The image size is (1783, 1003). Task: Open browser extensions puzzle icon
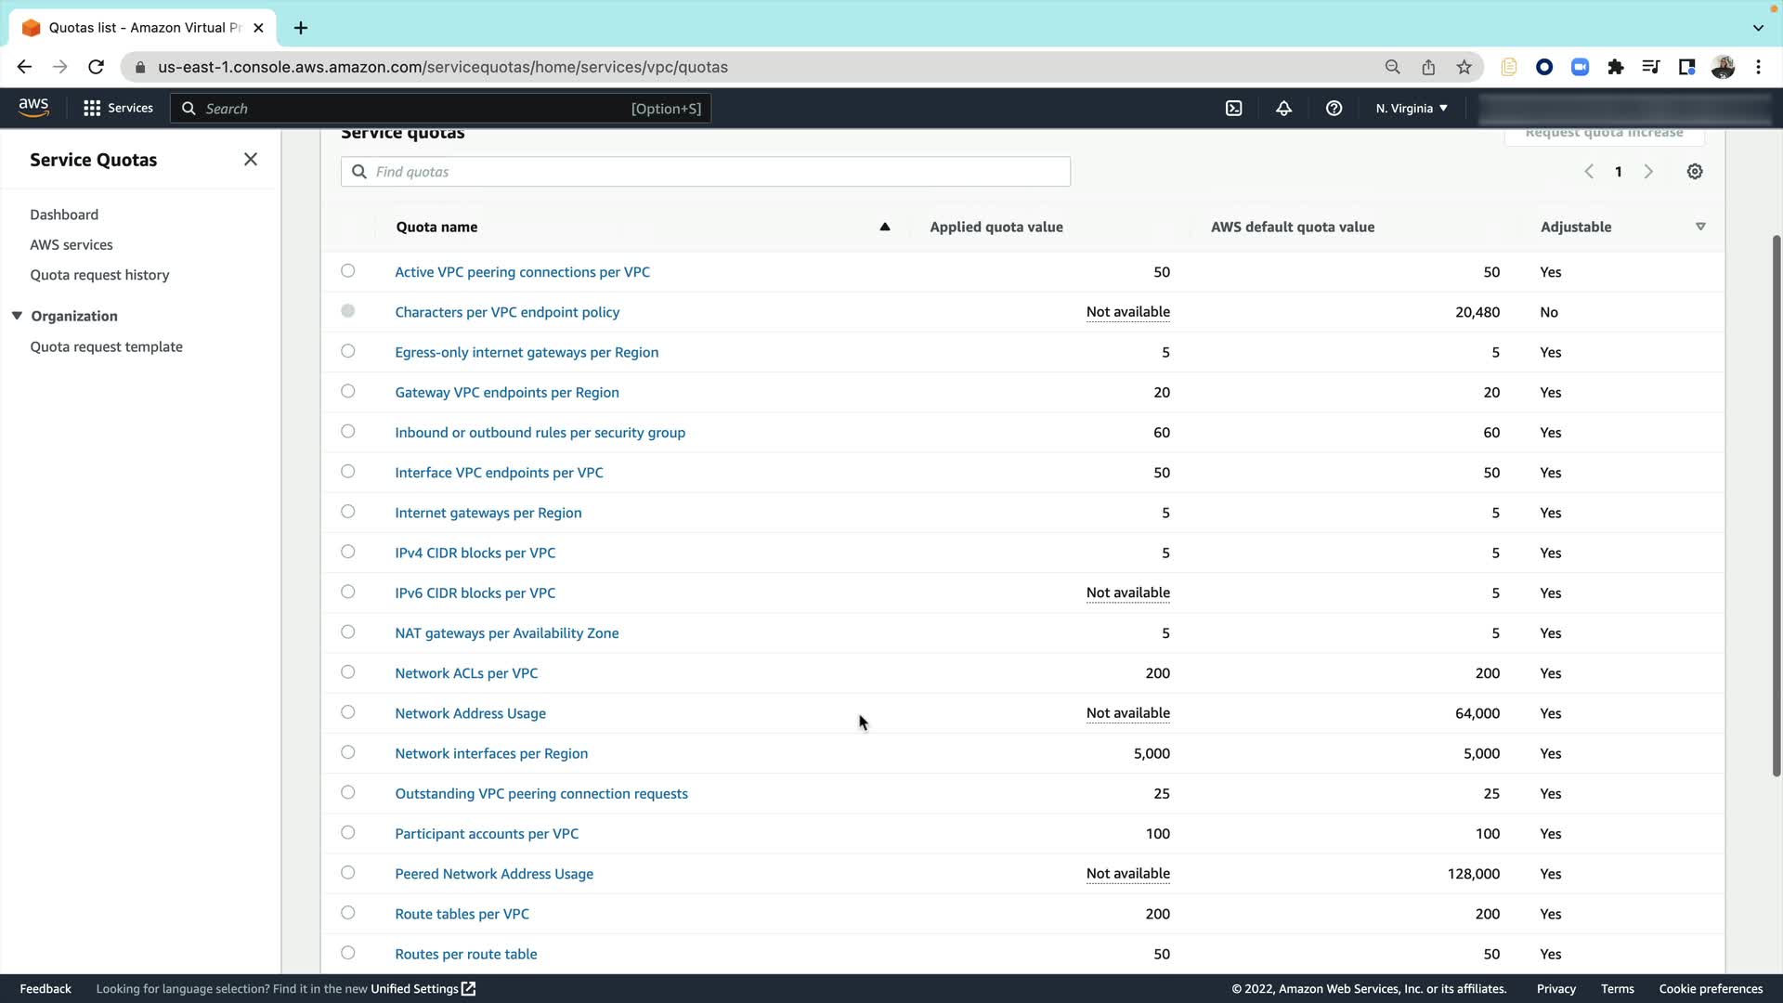(x=1615, y=67)
